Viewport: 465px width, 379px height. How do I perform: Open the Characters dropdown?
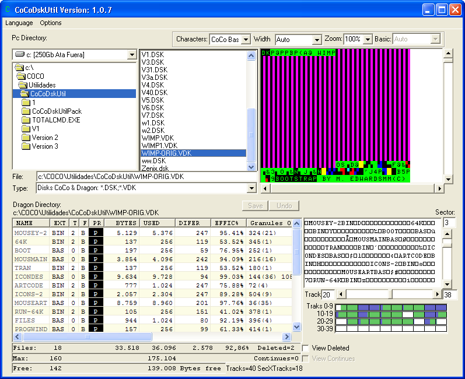(x=246, y=40)
